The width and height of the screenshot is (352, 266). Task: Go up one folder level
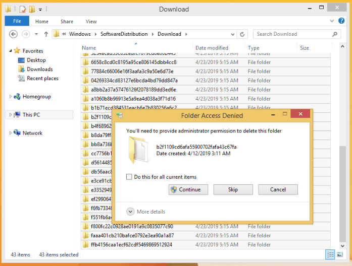46,34
